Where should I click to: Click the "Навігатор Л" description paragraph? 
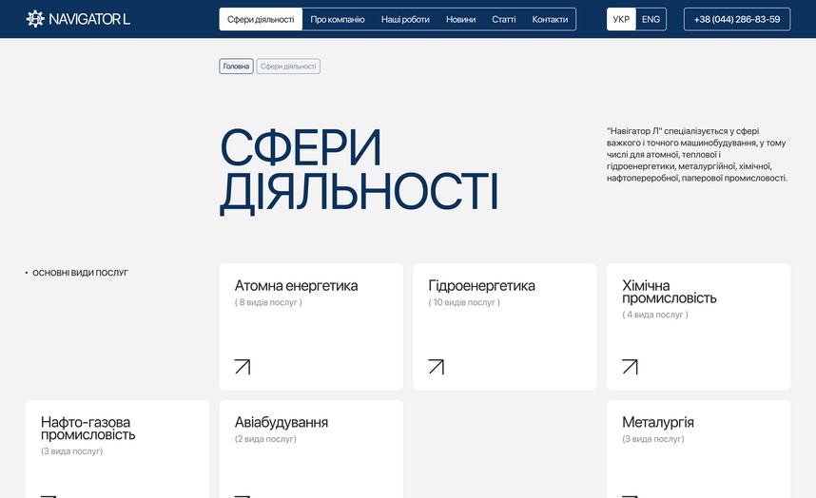pos(697,154)
